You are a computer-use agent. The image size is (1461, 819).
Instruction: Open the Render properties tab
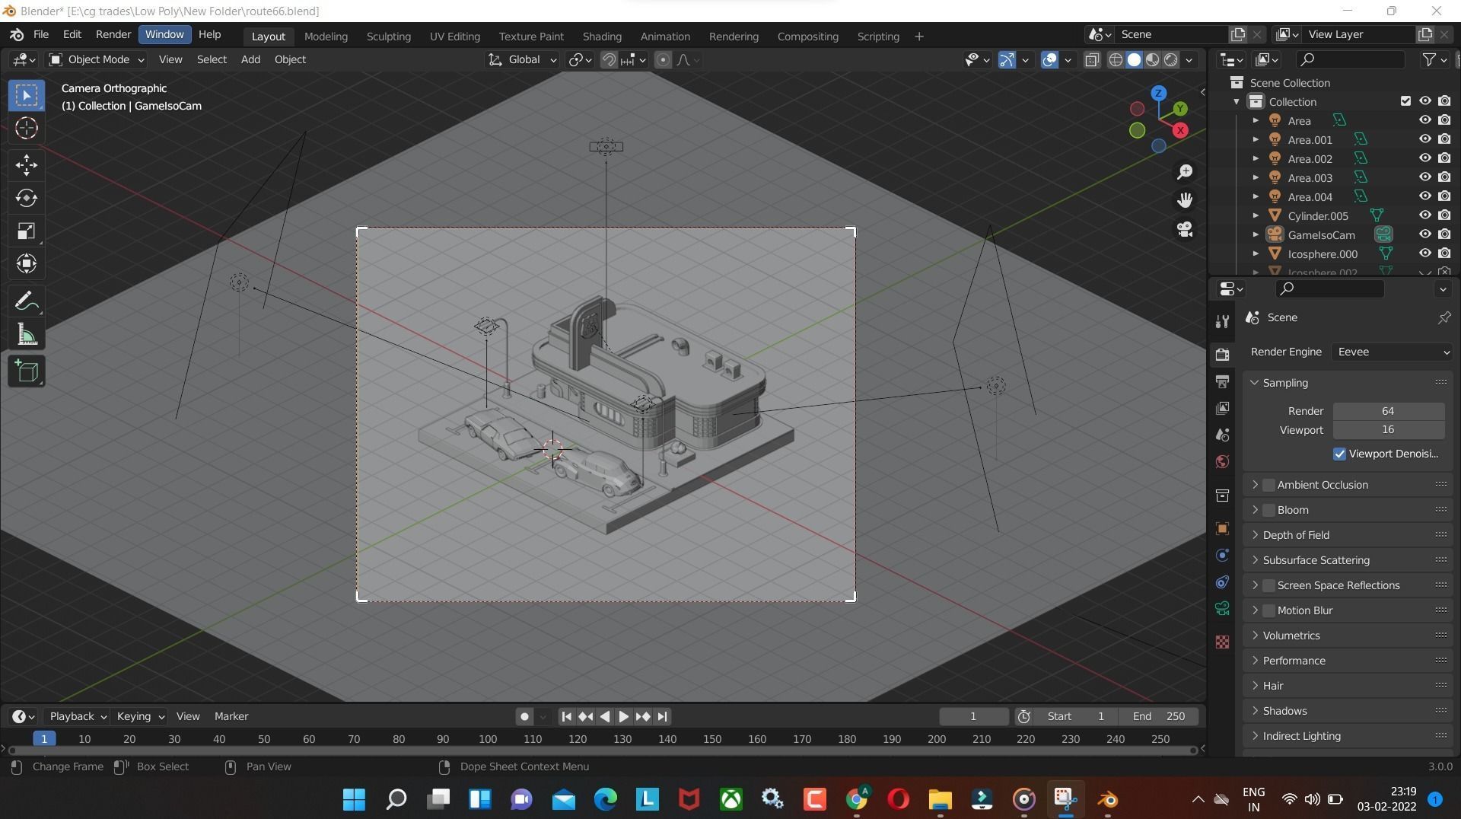click(1222, 355)
